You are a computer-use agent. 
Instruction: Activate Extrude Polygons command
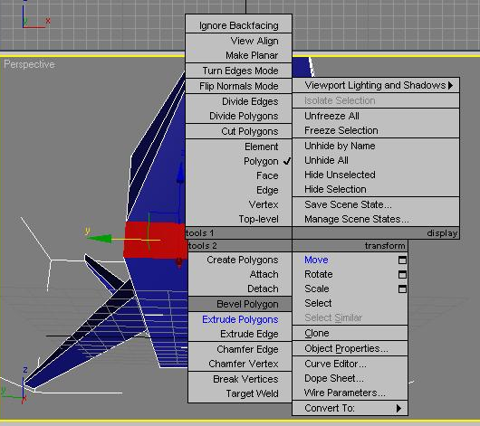tap(240, 319)
